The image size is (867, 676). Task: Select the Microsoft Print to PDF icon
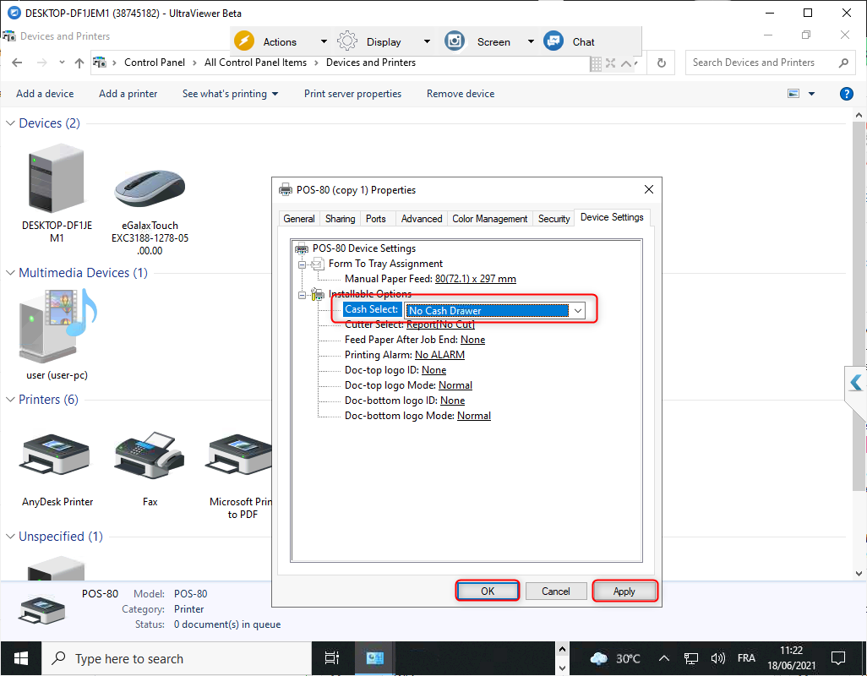[x=240, y=455]
